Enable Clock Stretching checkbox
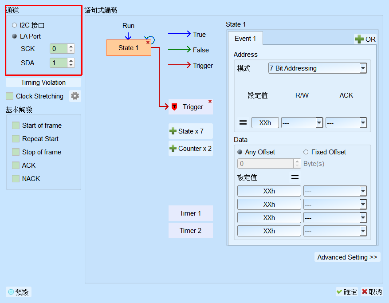Image resolution: width=389 pixels, height=303 pixels. (9, 96)
